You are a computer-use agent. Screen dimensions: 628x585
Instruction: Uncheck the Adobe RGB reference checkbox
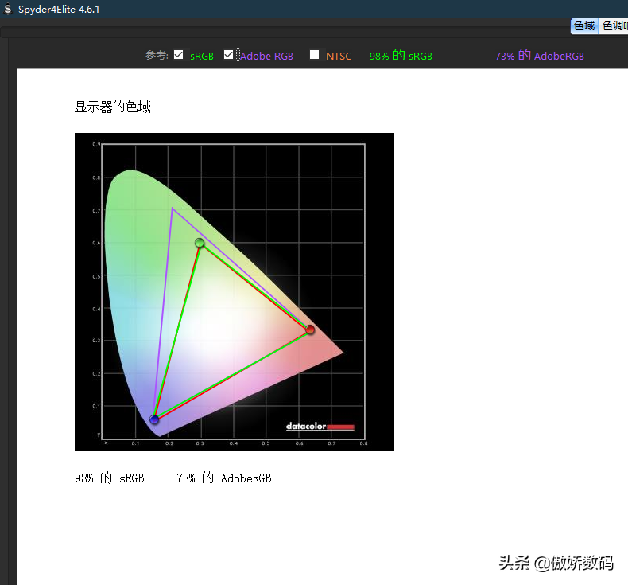click(229, 55)
